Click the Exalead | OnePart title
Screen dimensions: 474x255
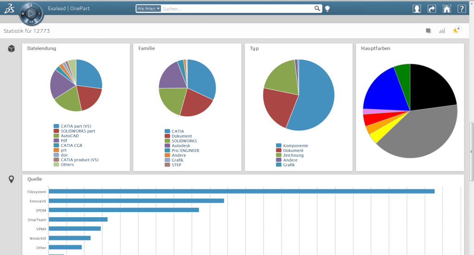tap(69, 8)
